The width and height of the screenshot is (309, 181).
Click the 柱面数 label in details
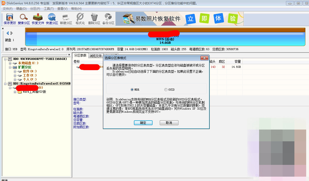[x=78, y=109]
